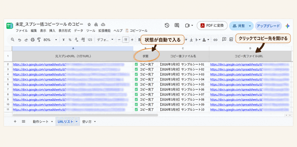
Task: Activate the paint format tool
Action: pos(39,40)
